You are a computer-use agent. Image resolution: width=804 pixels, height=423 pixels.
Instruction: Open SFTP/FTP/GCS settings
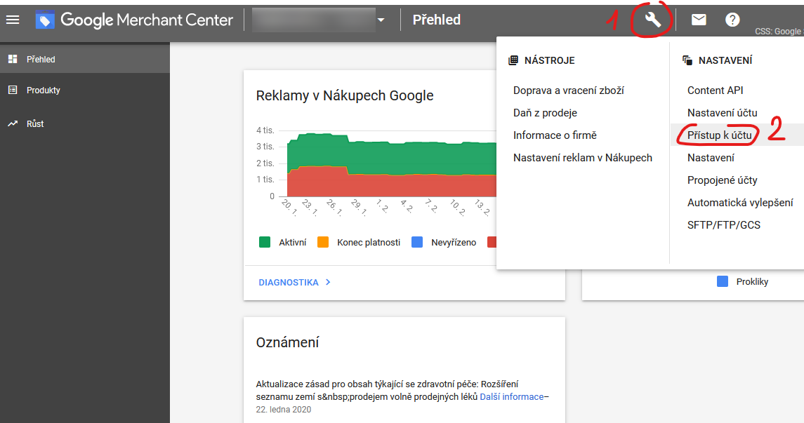(x=723, y=225)
